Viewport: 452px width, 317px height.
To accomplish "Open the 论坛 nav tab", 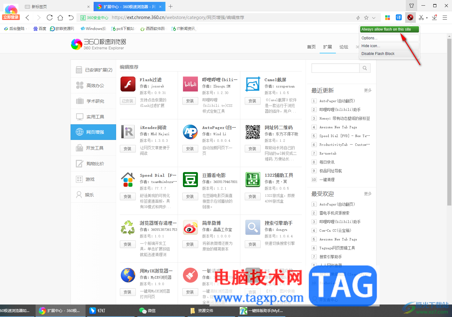I will pyautogui.click(x=344, y=47).
